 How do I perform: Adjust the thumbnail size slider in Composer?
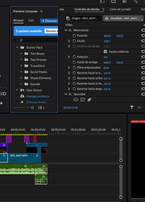(x=32, y=108)
